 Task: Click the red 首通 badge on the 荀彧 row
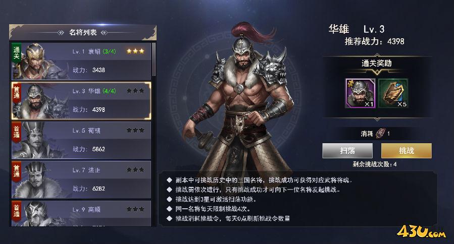17,133
